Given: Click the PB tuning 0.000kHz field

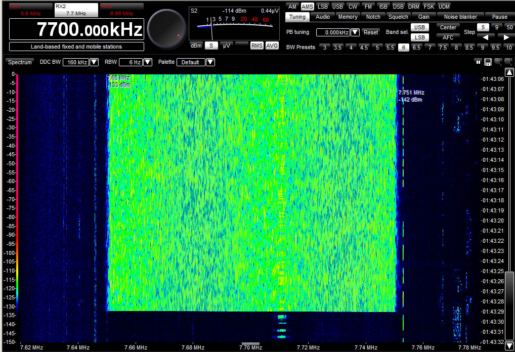Looking at the screenshot, I should tap(333, 32).
